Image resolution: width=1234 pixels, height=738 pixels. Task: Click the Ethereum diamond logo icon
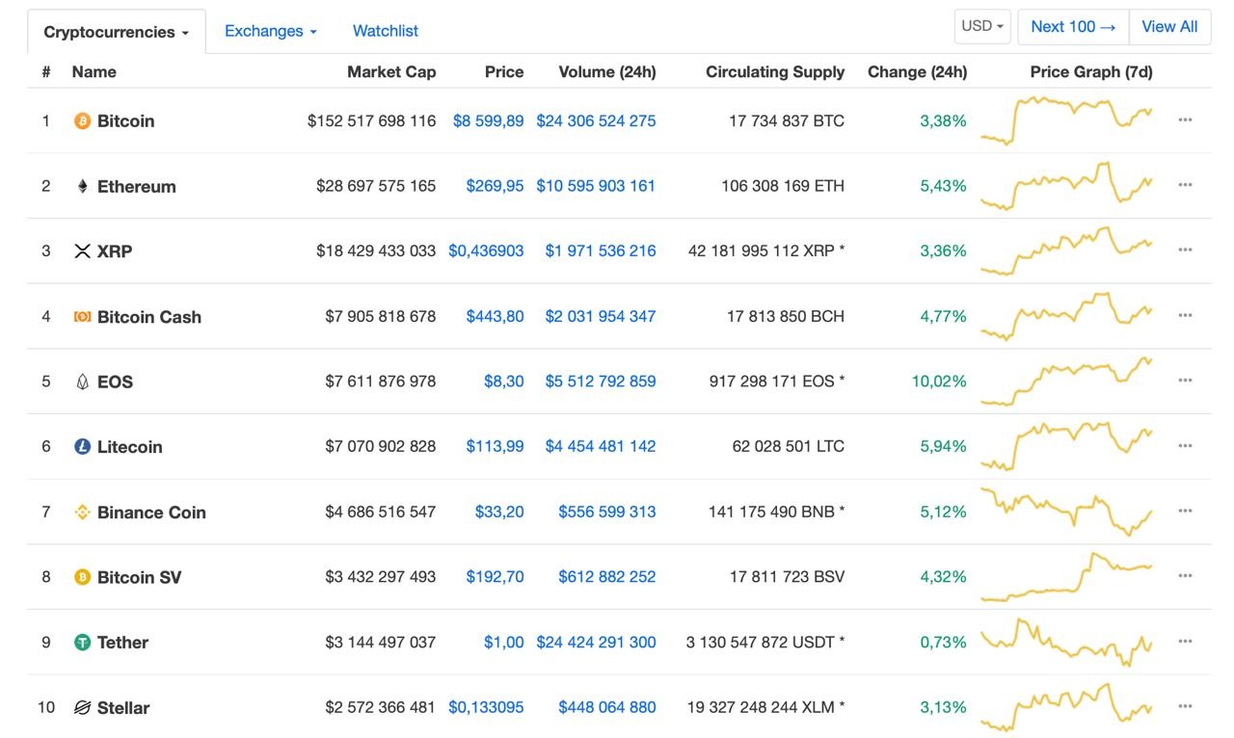pyautogui.click(x=82, y=187)
